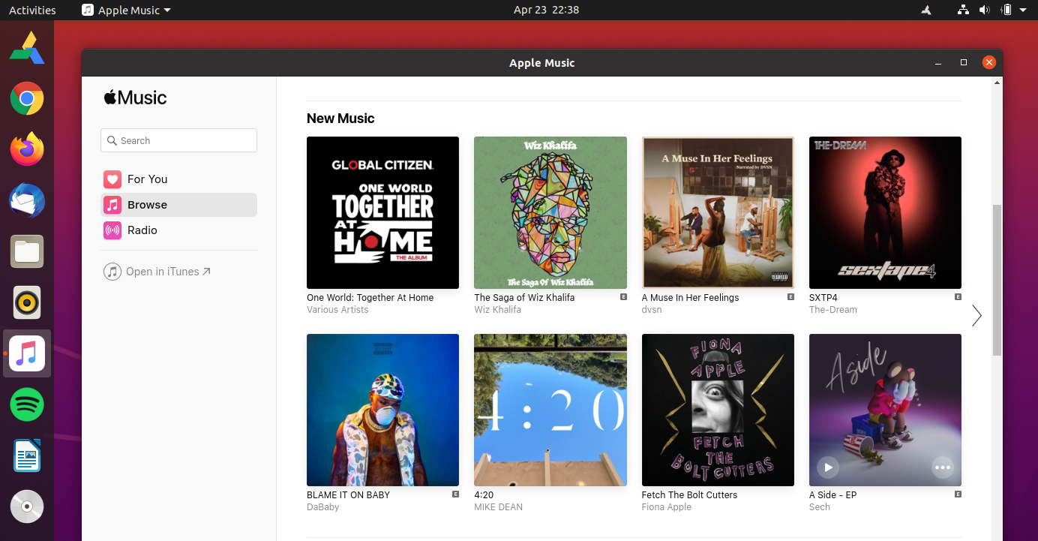Open the Activities overview
This screenshot has width=1038, height=541.
click(32, 10)
